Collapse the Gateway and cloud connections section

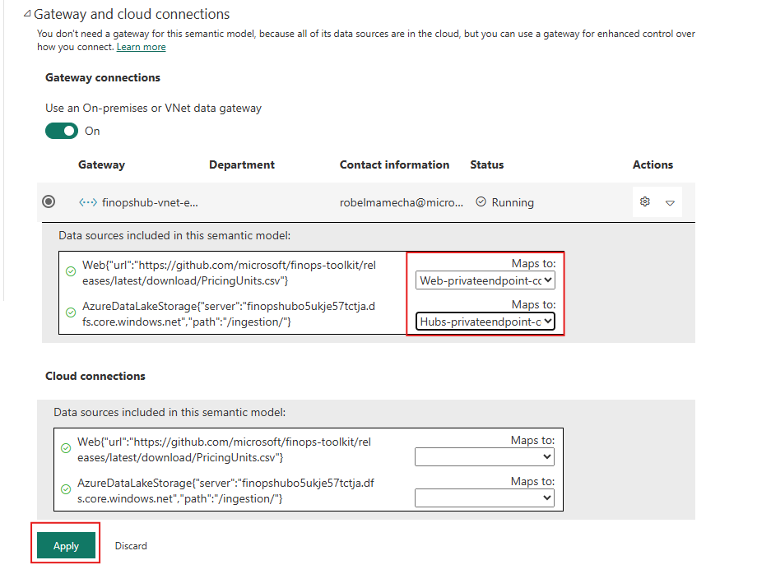point(27,14)
